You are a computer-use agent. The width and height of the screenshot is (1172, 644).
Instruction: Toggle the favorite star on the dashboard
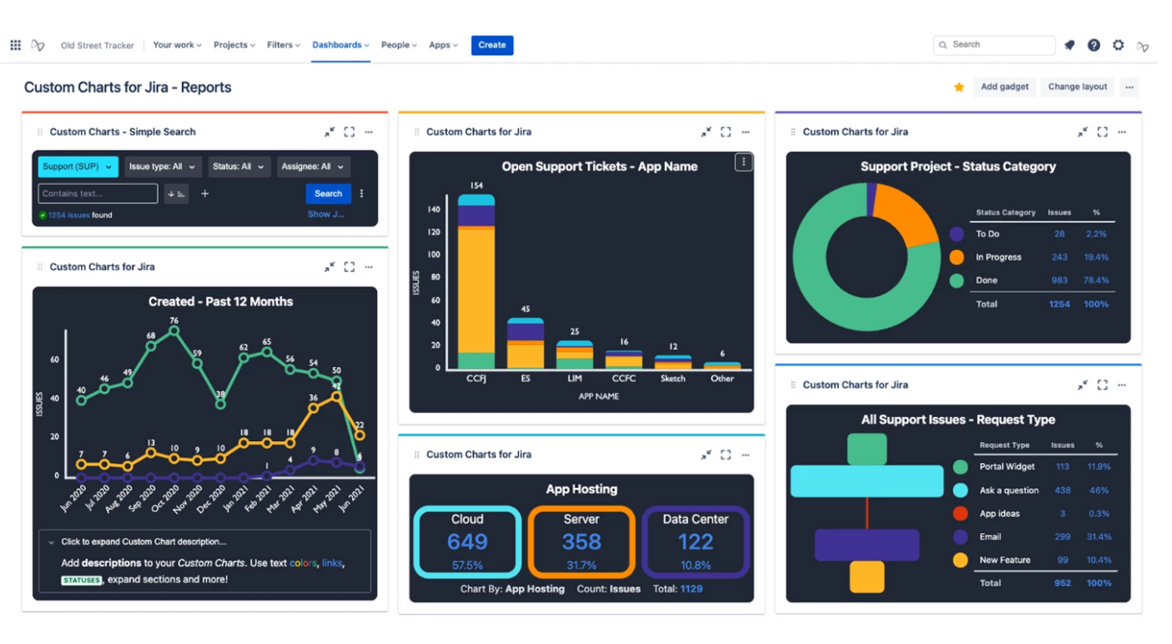pyautogui.click(x=958, y=87)
